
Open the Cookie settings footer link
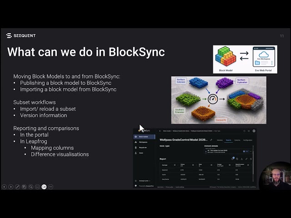[180, 187]
